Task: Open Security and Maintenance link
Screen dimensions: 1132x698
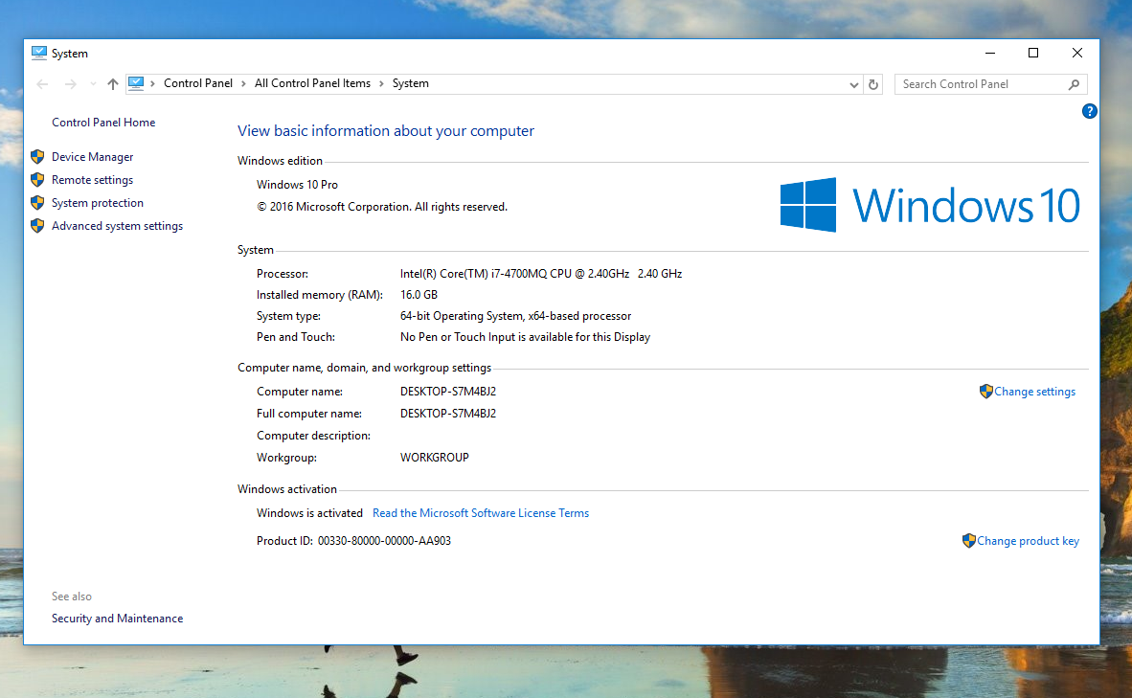Action: [117, 619]
